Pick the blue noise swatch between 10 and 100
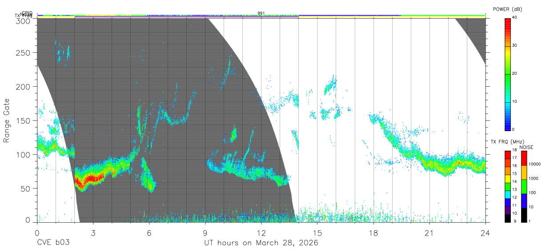This screenshot has height=252, width=546. [x=524, y=201]
